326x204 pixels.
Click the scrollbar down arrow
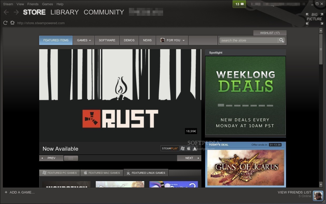coord(321,184)
